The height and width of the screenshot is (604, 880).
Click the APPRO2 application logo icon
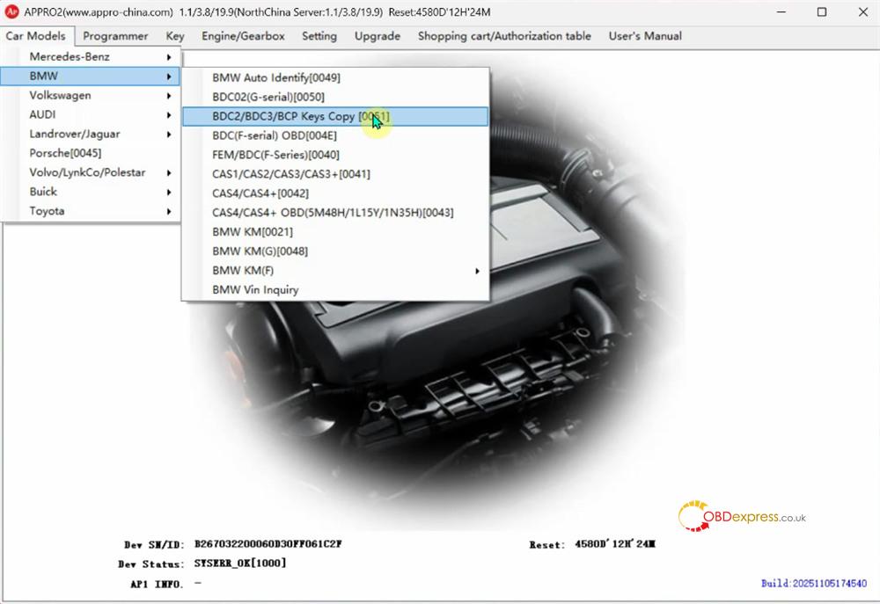coord(12,11)
